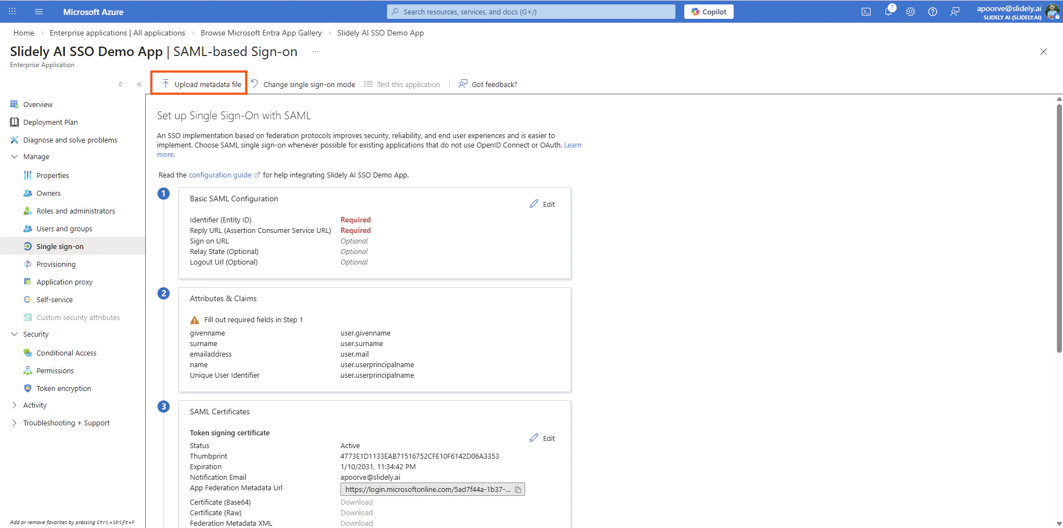Download Certificate (Raw)
The width and height of the screenshot is (1063, 528).
point(357,513)
